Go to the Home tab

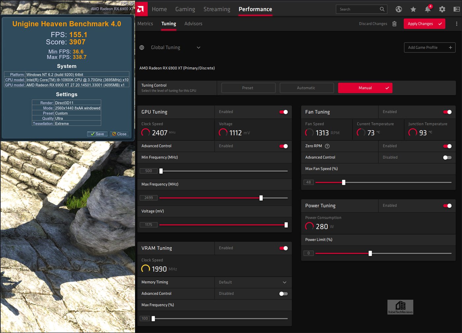[159, 9]
